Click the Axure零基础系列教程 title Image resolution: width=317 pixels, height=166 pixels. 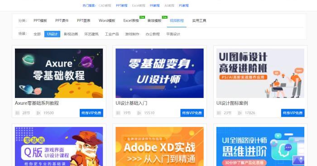(37, 103)
